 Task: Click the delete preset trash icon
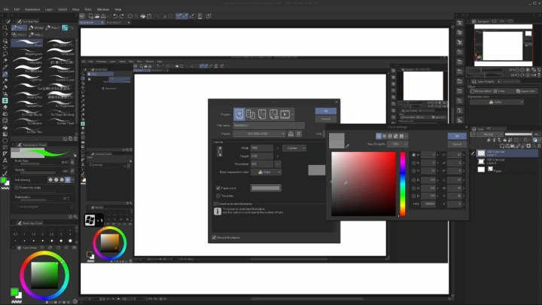299,134
